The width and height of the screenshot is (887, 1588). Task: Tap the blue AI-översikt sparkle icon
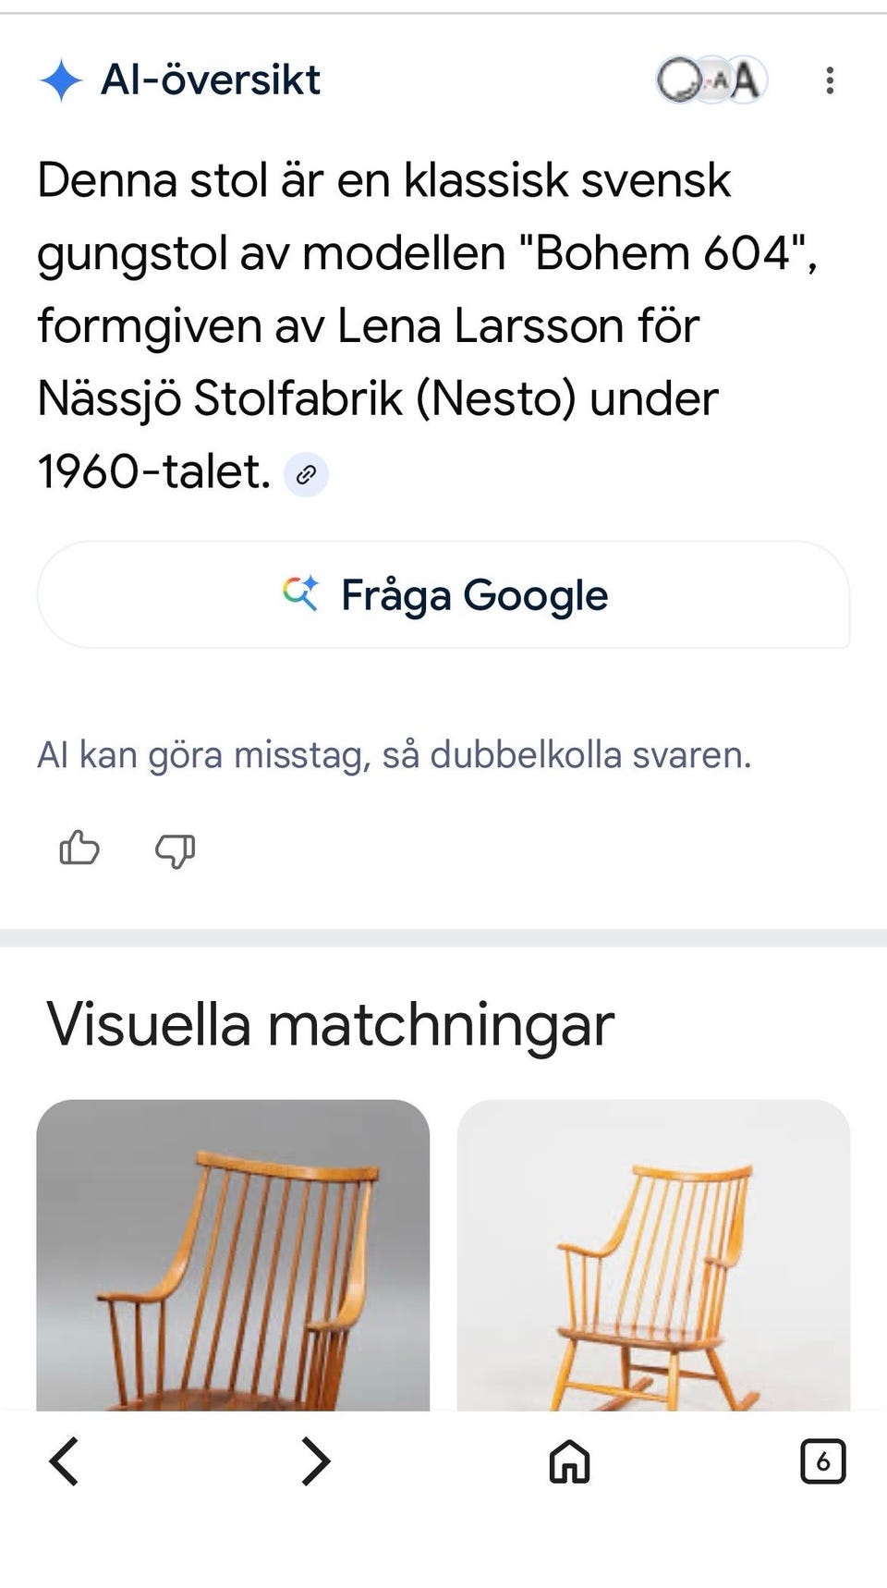pos(61,80)
